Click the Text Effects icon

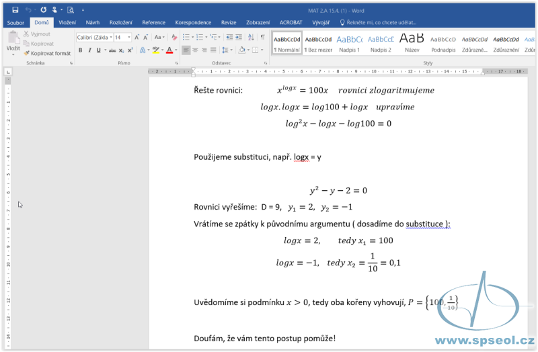(143, 50)
